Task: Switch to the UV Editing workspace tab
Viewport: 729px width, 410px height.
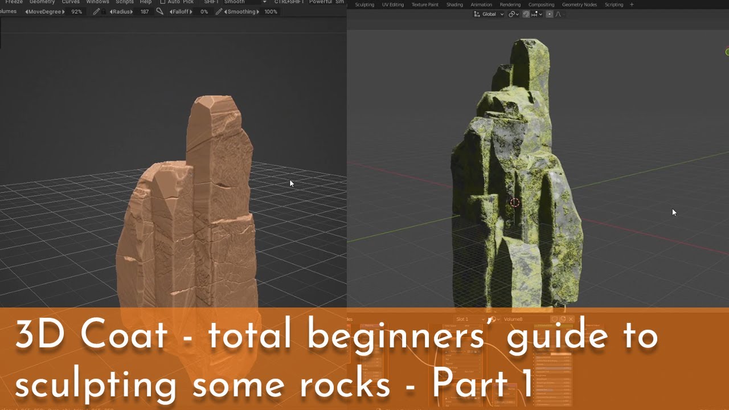Action: [392, 5]
